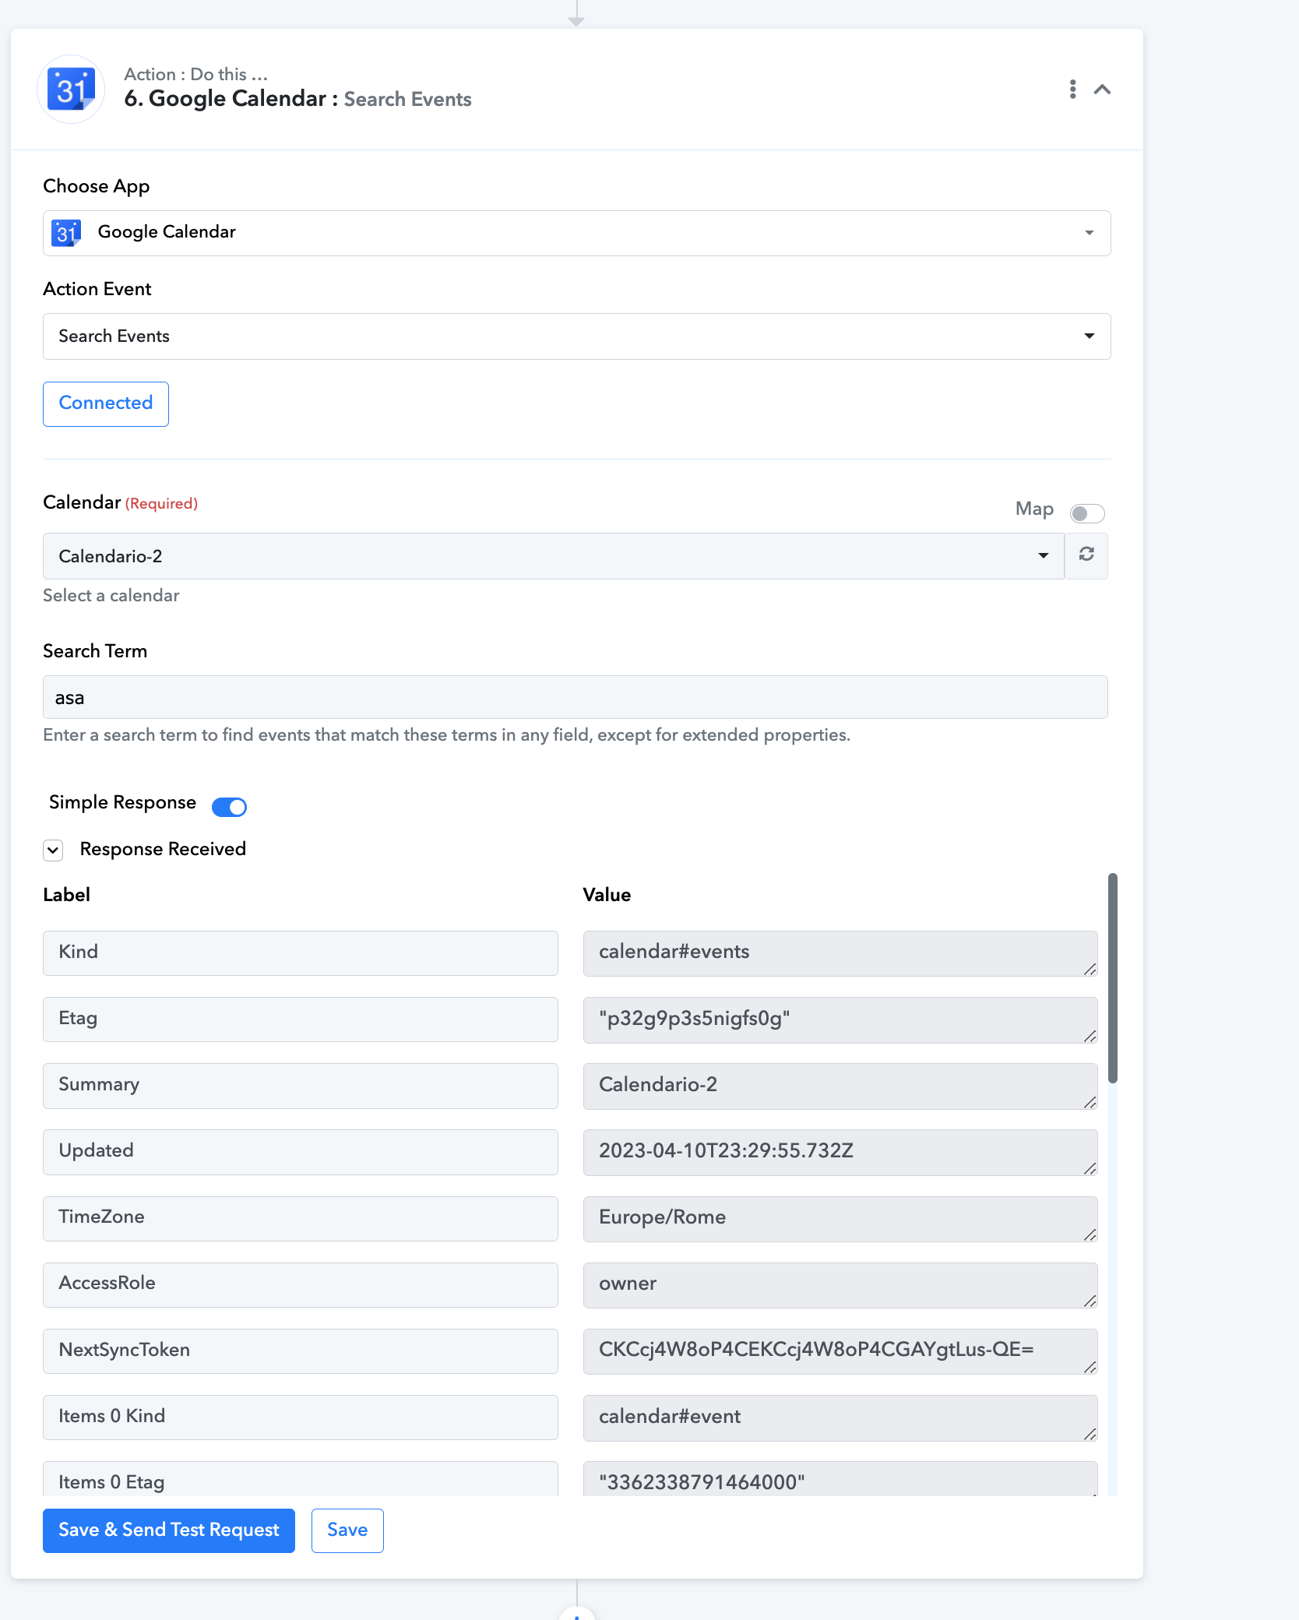Open the Action Event dropdown
Screen dimensions: 1299x1620
(x=577, y=336)
